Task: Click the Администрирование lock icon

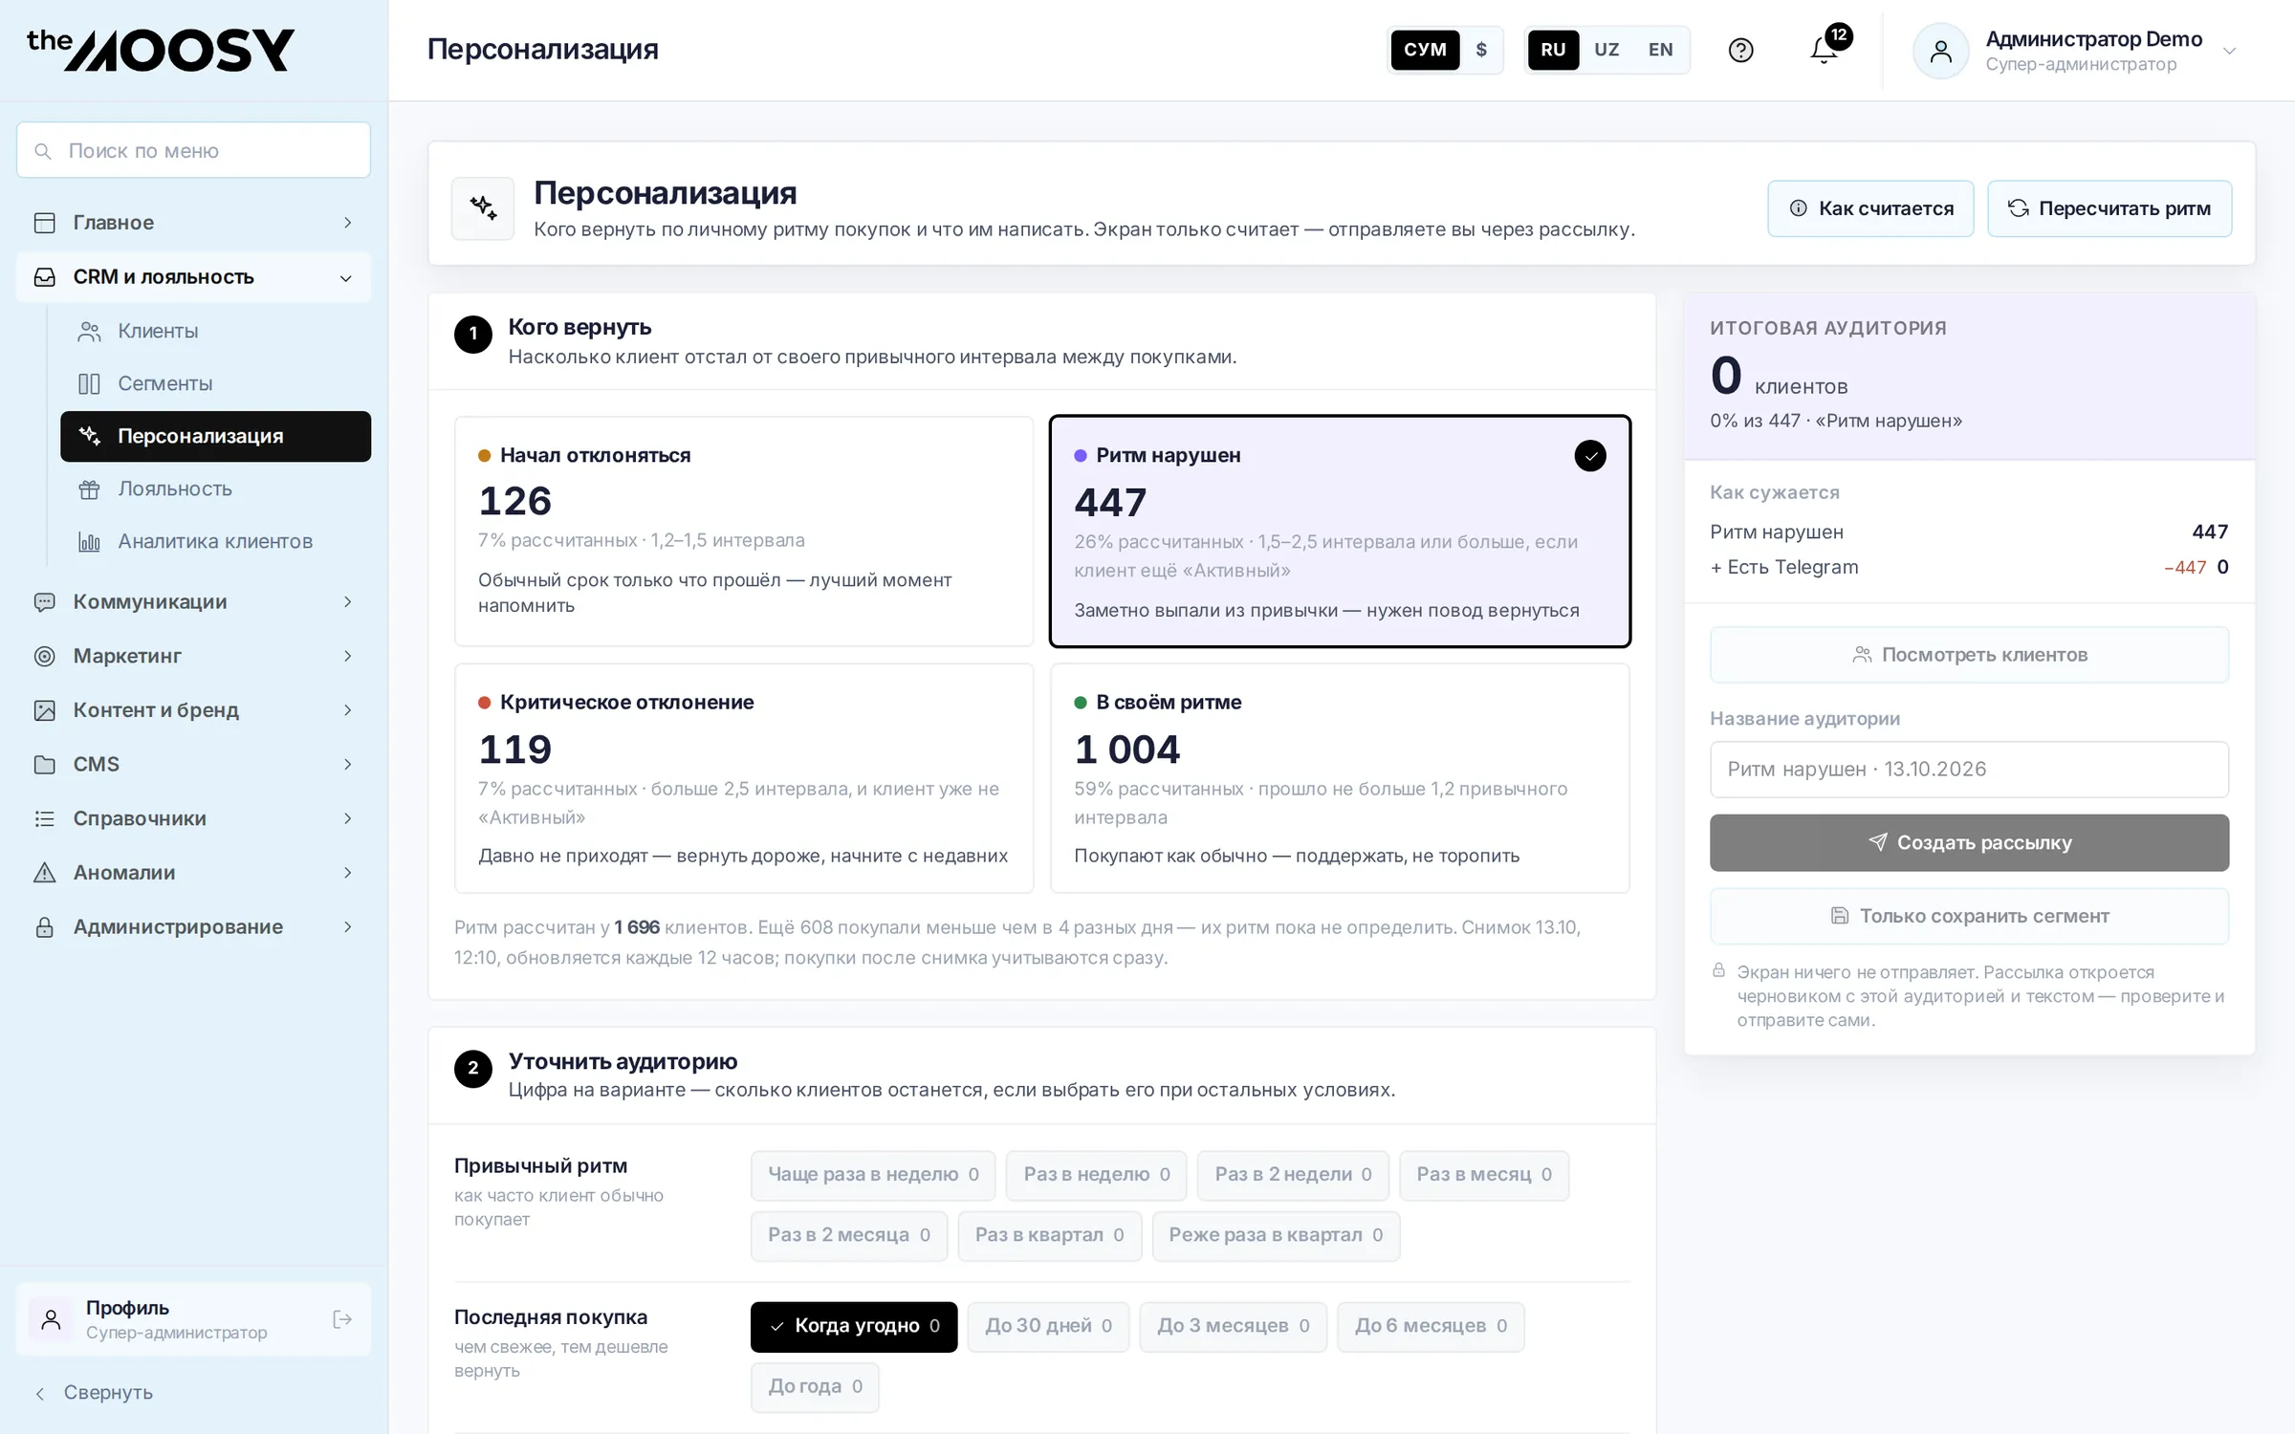Action: click(x=44, y=927)
